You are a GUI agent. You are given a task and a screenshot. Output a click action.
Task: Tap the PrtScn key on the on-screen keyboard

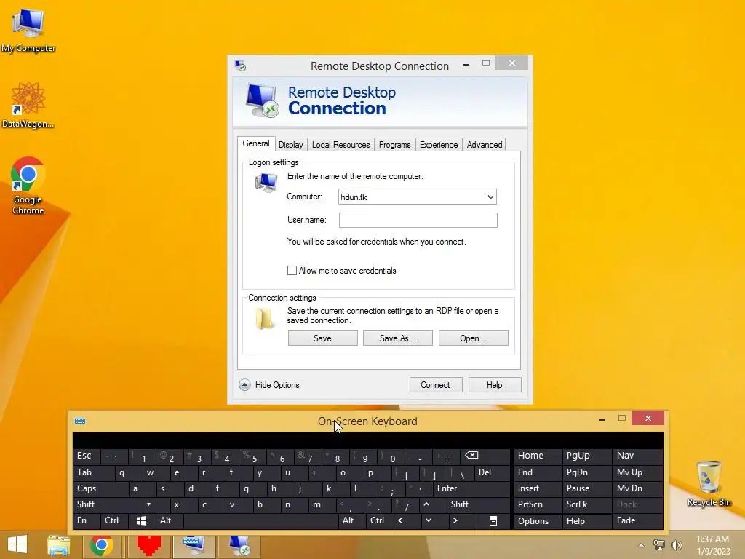coord(538,504)
